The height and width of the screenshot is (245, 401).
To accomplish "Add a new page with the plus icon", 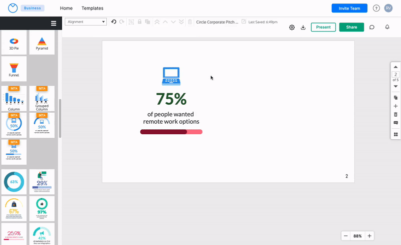I will click(x=395, y=106).
